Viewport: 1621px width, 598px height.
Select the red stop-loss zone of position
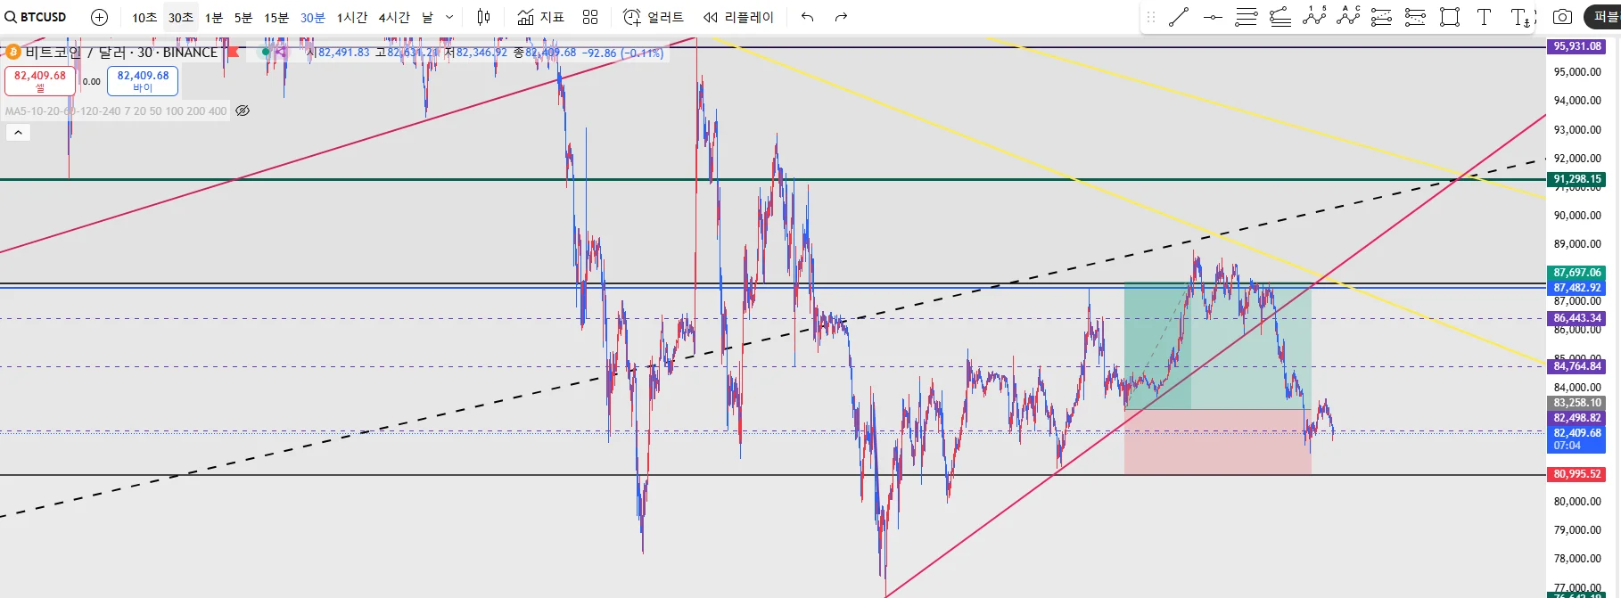(x=1218, y=442)
